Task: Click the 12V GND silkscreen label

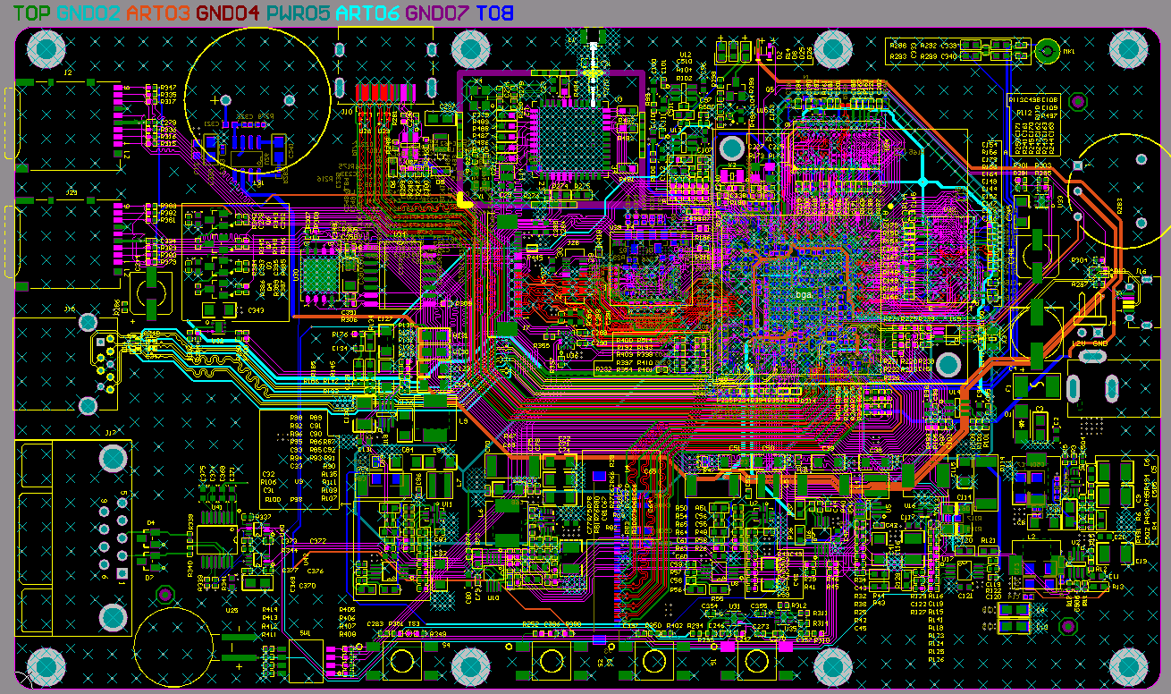Action: (1091, 343)
